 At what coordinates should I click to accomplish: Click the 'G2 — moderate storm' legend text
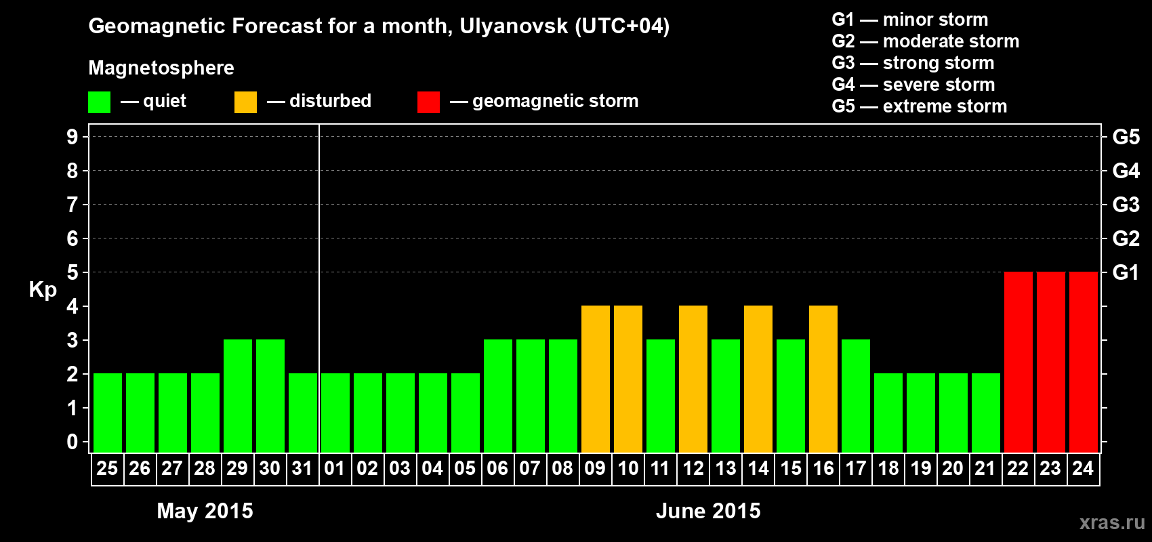click(x=925, y=41)
